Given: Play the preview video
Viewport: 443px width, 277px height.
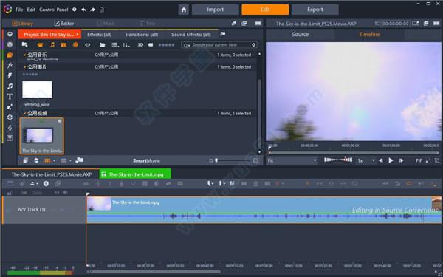Looking at the screenshot, I should 391,160.
